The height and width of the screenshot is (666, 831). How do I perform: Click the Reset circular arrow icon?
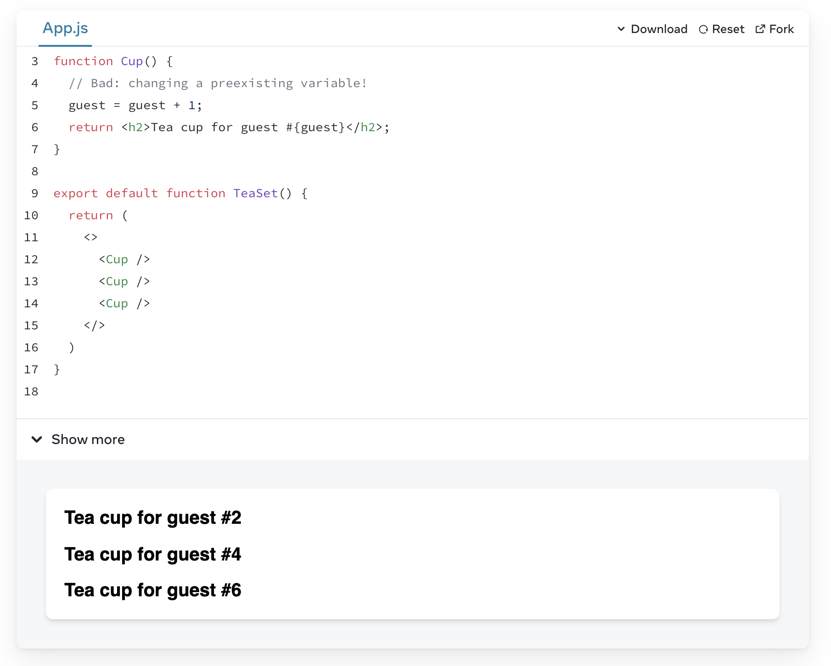(703, 29)
